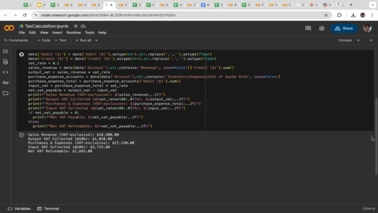Collapse the header with chevron toggle
The width and height of the screenshot is (378, 213).
pyautogui.click(x=371, y=40)
